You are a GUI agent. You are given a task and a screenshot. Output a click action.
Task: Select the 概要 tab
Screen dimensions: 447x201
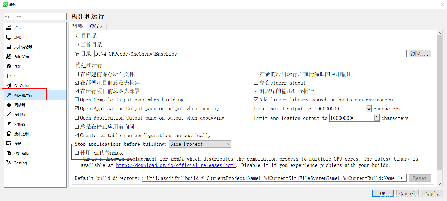78,26
